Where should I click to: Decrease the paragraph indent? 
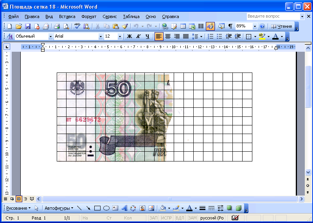(x=228, y=36)
